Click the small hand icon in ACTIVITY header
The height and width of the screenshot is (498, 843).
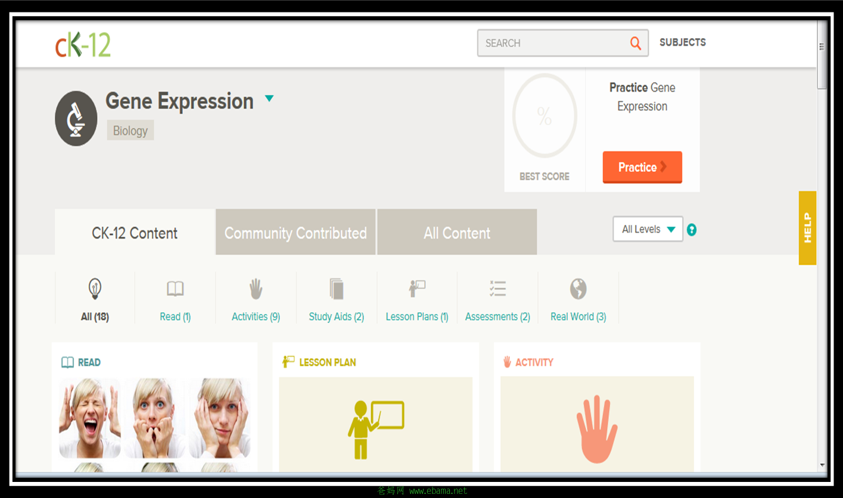click(508, 362)
